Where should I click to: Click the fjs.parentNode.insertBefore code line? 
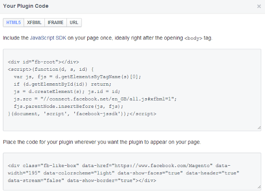tap(68, 106)
